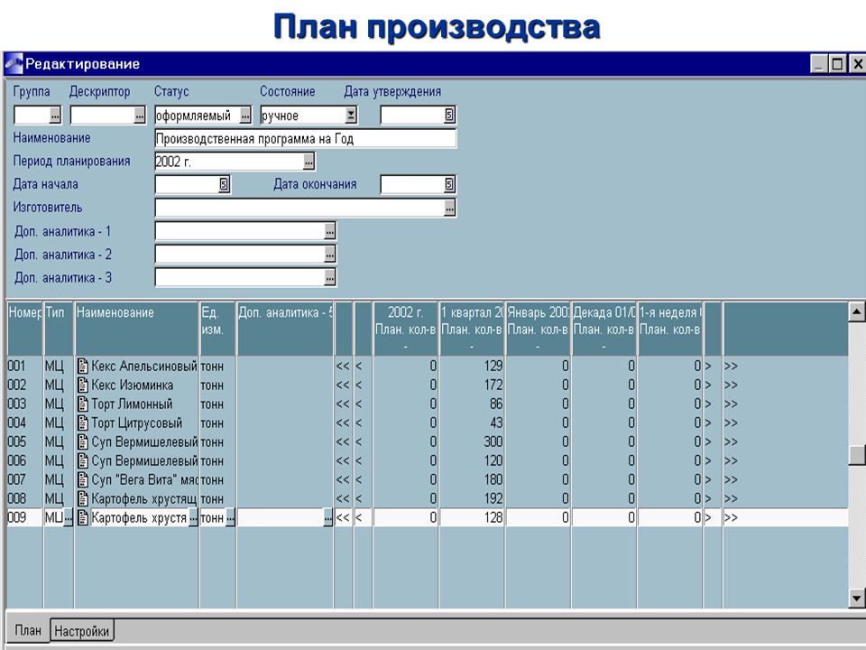Click the document icon in row 006
The image size is (866, 650).
[x=83, y=460]
